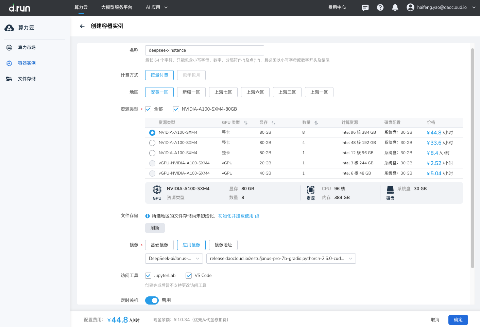480x327 pixels.
Task: Select the ¥33.6 NVIDIA-A100-SXM4 4-card option
Action: (x=152, y=143)
